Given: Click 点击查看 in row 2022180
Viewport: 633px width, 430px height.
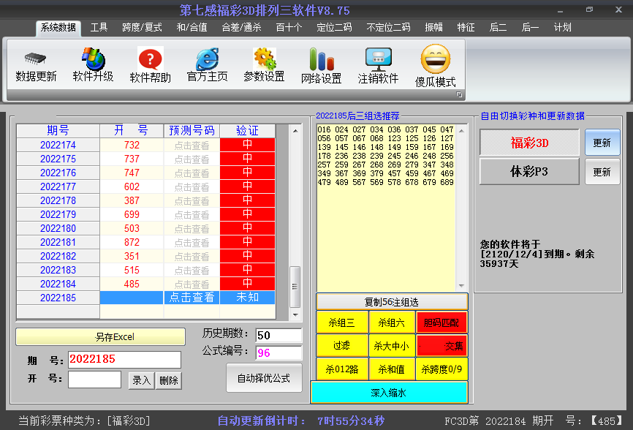Looking at the screenshot, I should [192, 228].
